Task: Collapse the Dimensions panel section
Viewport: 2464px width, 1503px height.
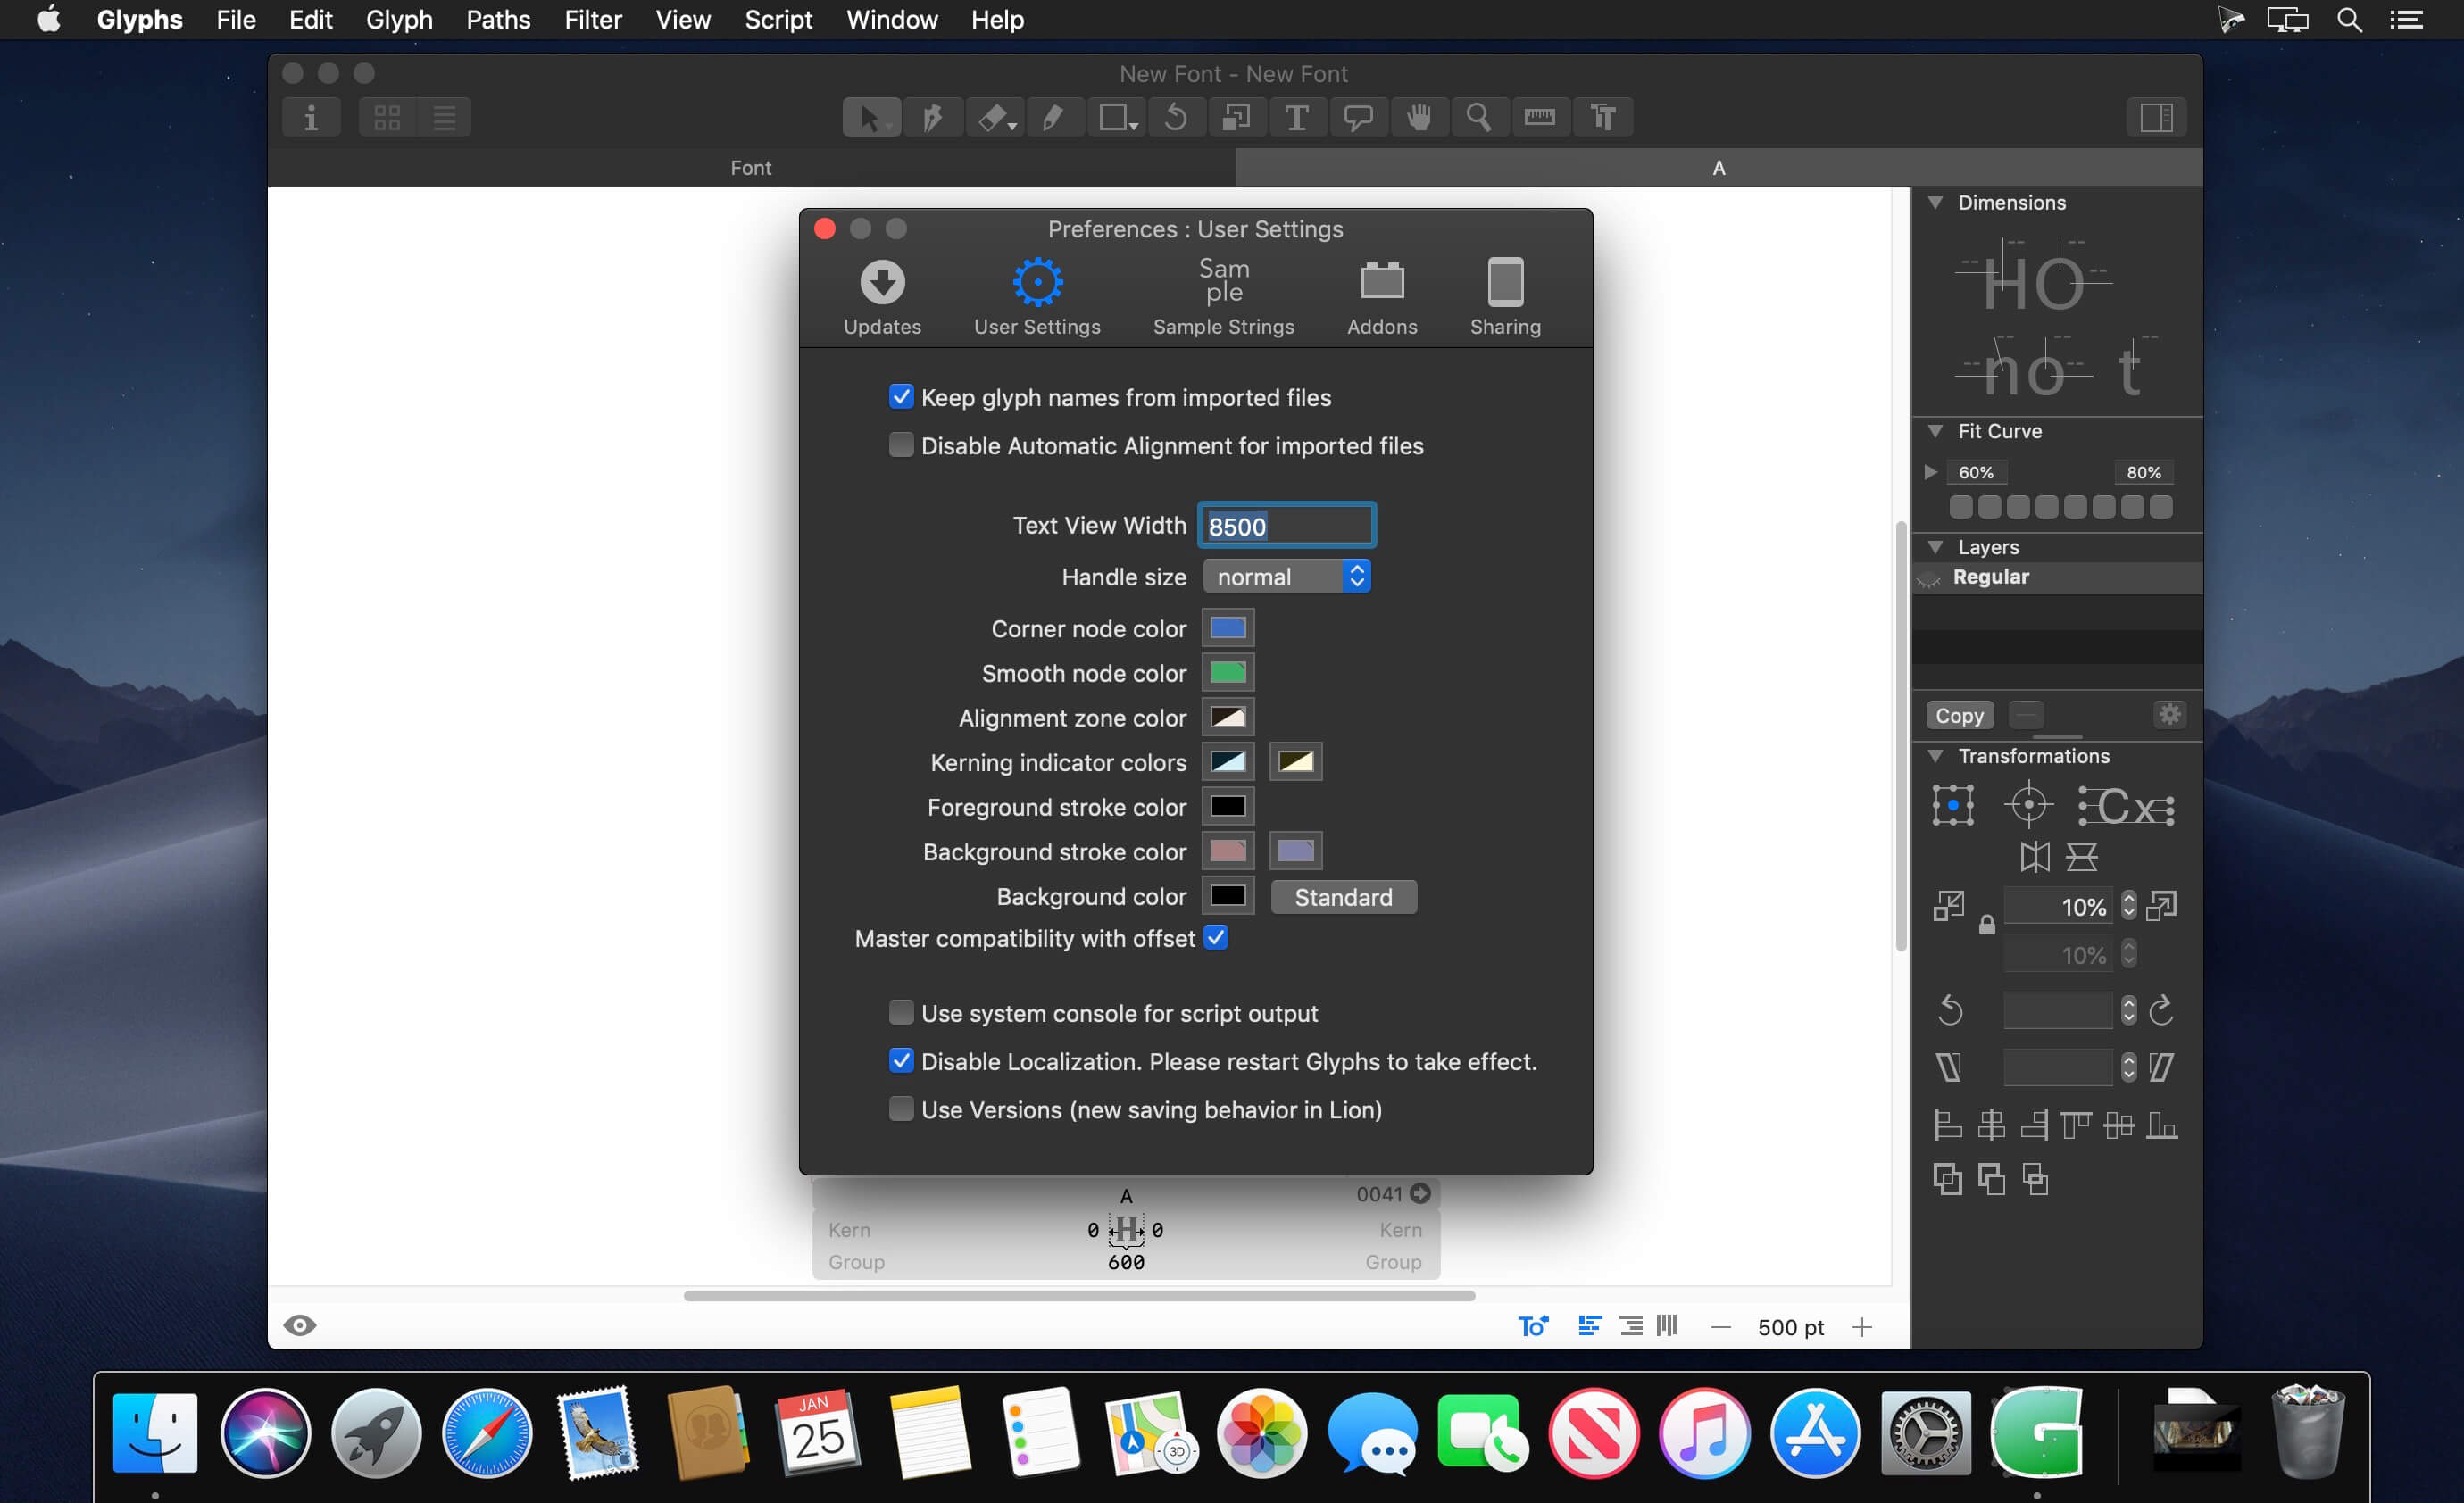Action: click(1936, 202)
